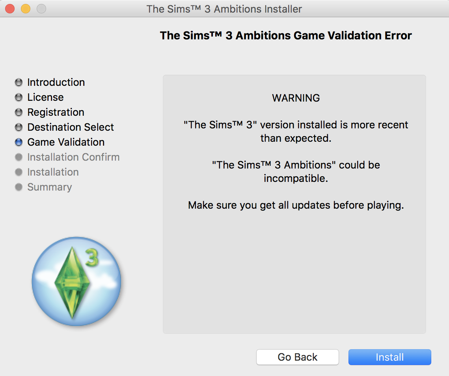Minimize the installer with yellow button
Screen dimensions: 449x376
point(26,8)
